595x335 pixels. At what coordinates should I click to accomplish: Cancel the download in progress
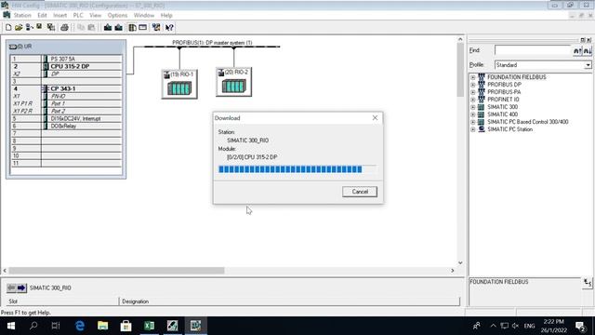[360, 192]
